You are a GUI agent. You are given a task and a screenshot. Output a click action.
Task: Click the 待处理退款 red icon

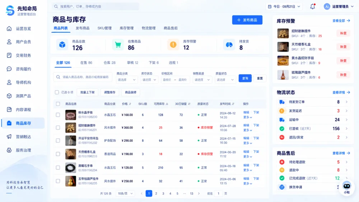[x=282, y=162]
